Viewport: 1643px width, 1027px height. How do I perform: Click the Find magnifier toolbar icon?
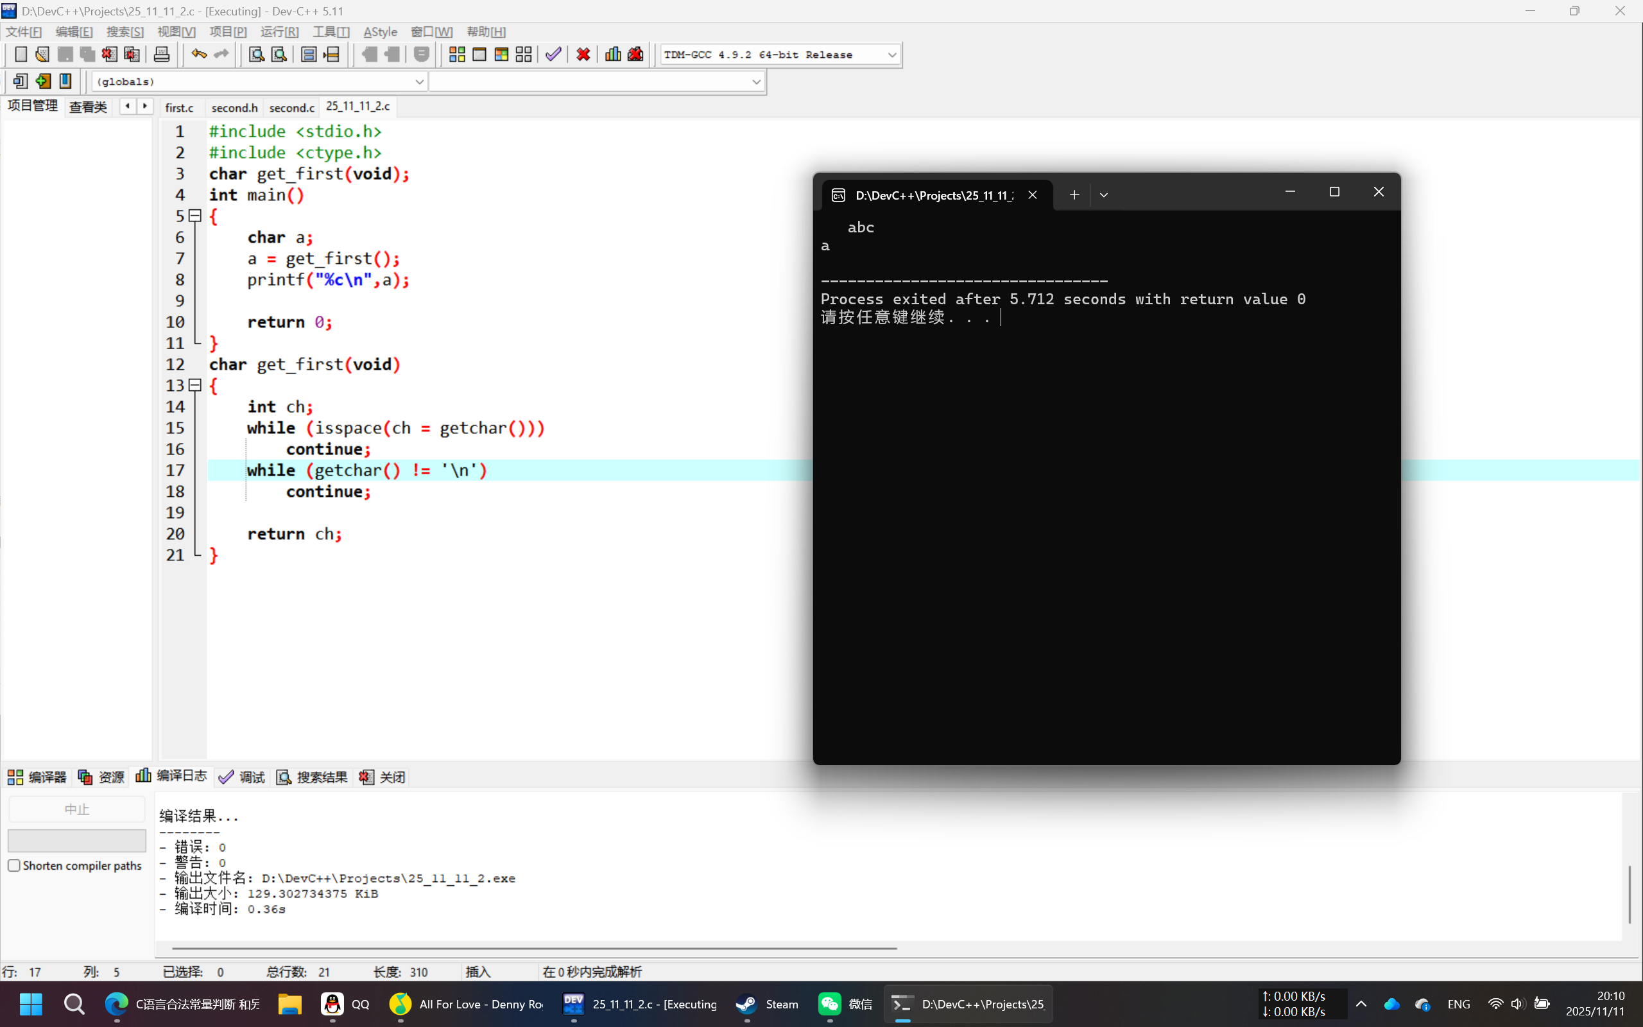coord(256,55)
